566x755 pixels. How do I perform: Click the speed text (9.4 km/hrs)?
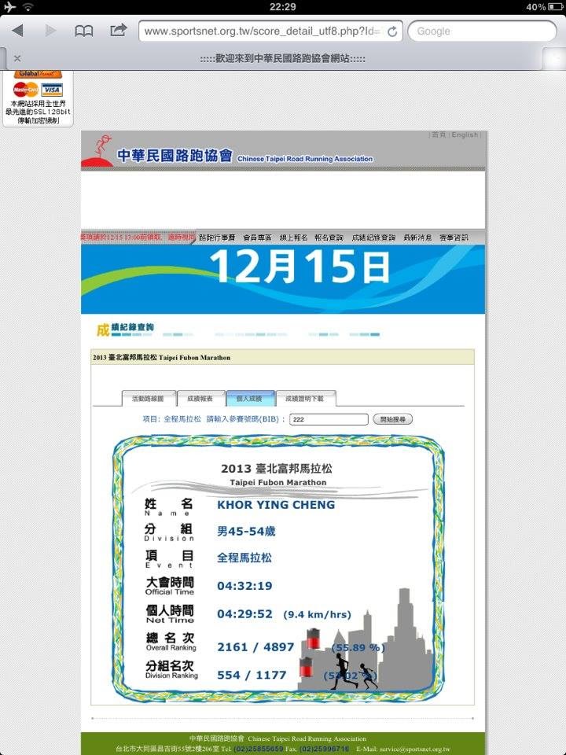(x=317, y=614)
